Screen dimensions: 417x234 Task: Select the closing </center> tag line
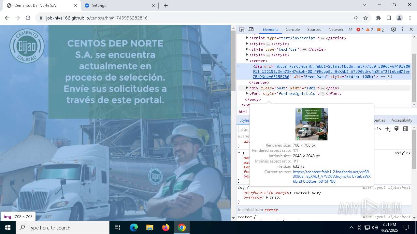tap(259, 83)
